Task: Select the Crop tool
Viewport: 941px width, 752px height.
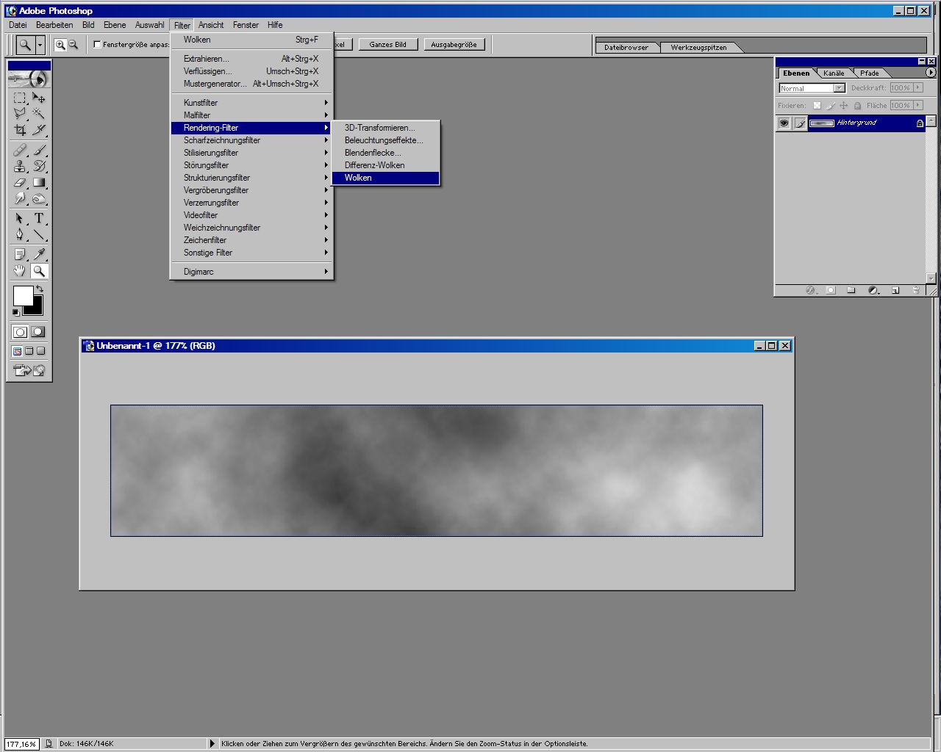Action: tap(20, 130)
